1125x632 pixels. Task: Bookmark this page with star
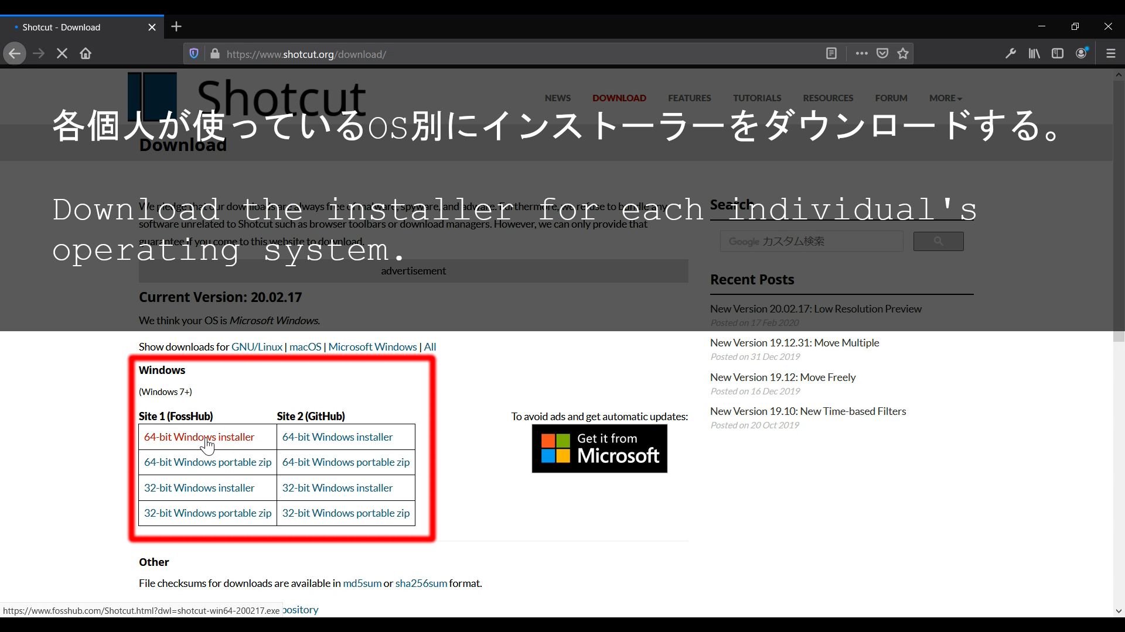(x=903, y=54)
